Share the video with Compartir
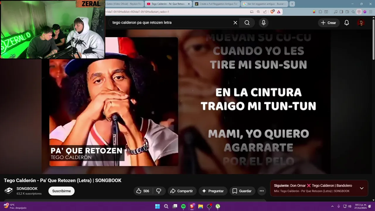 coord(182,191)
